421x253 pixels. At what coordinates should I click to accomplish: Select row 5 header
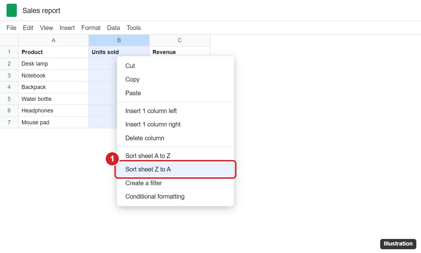[x=9, y=99]
